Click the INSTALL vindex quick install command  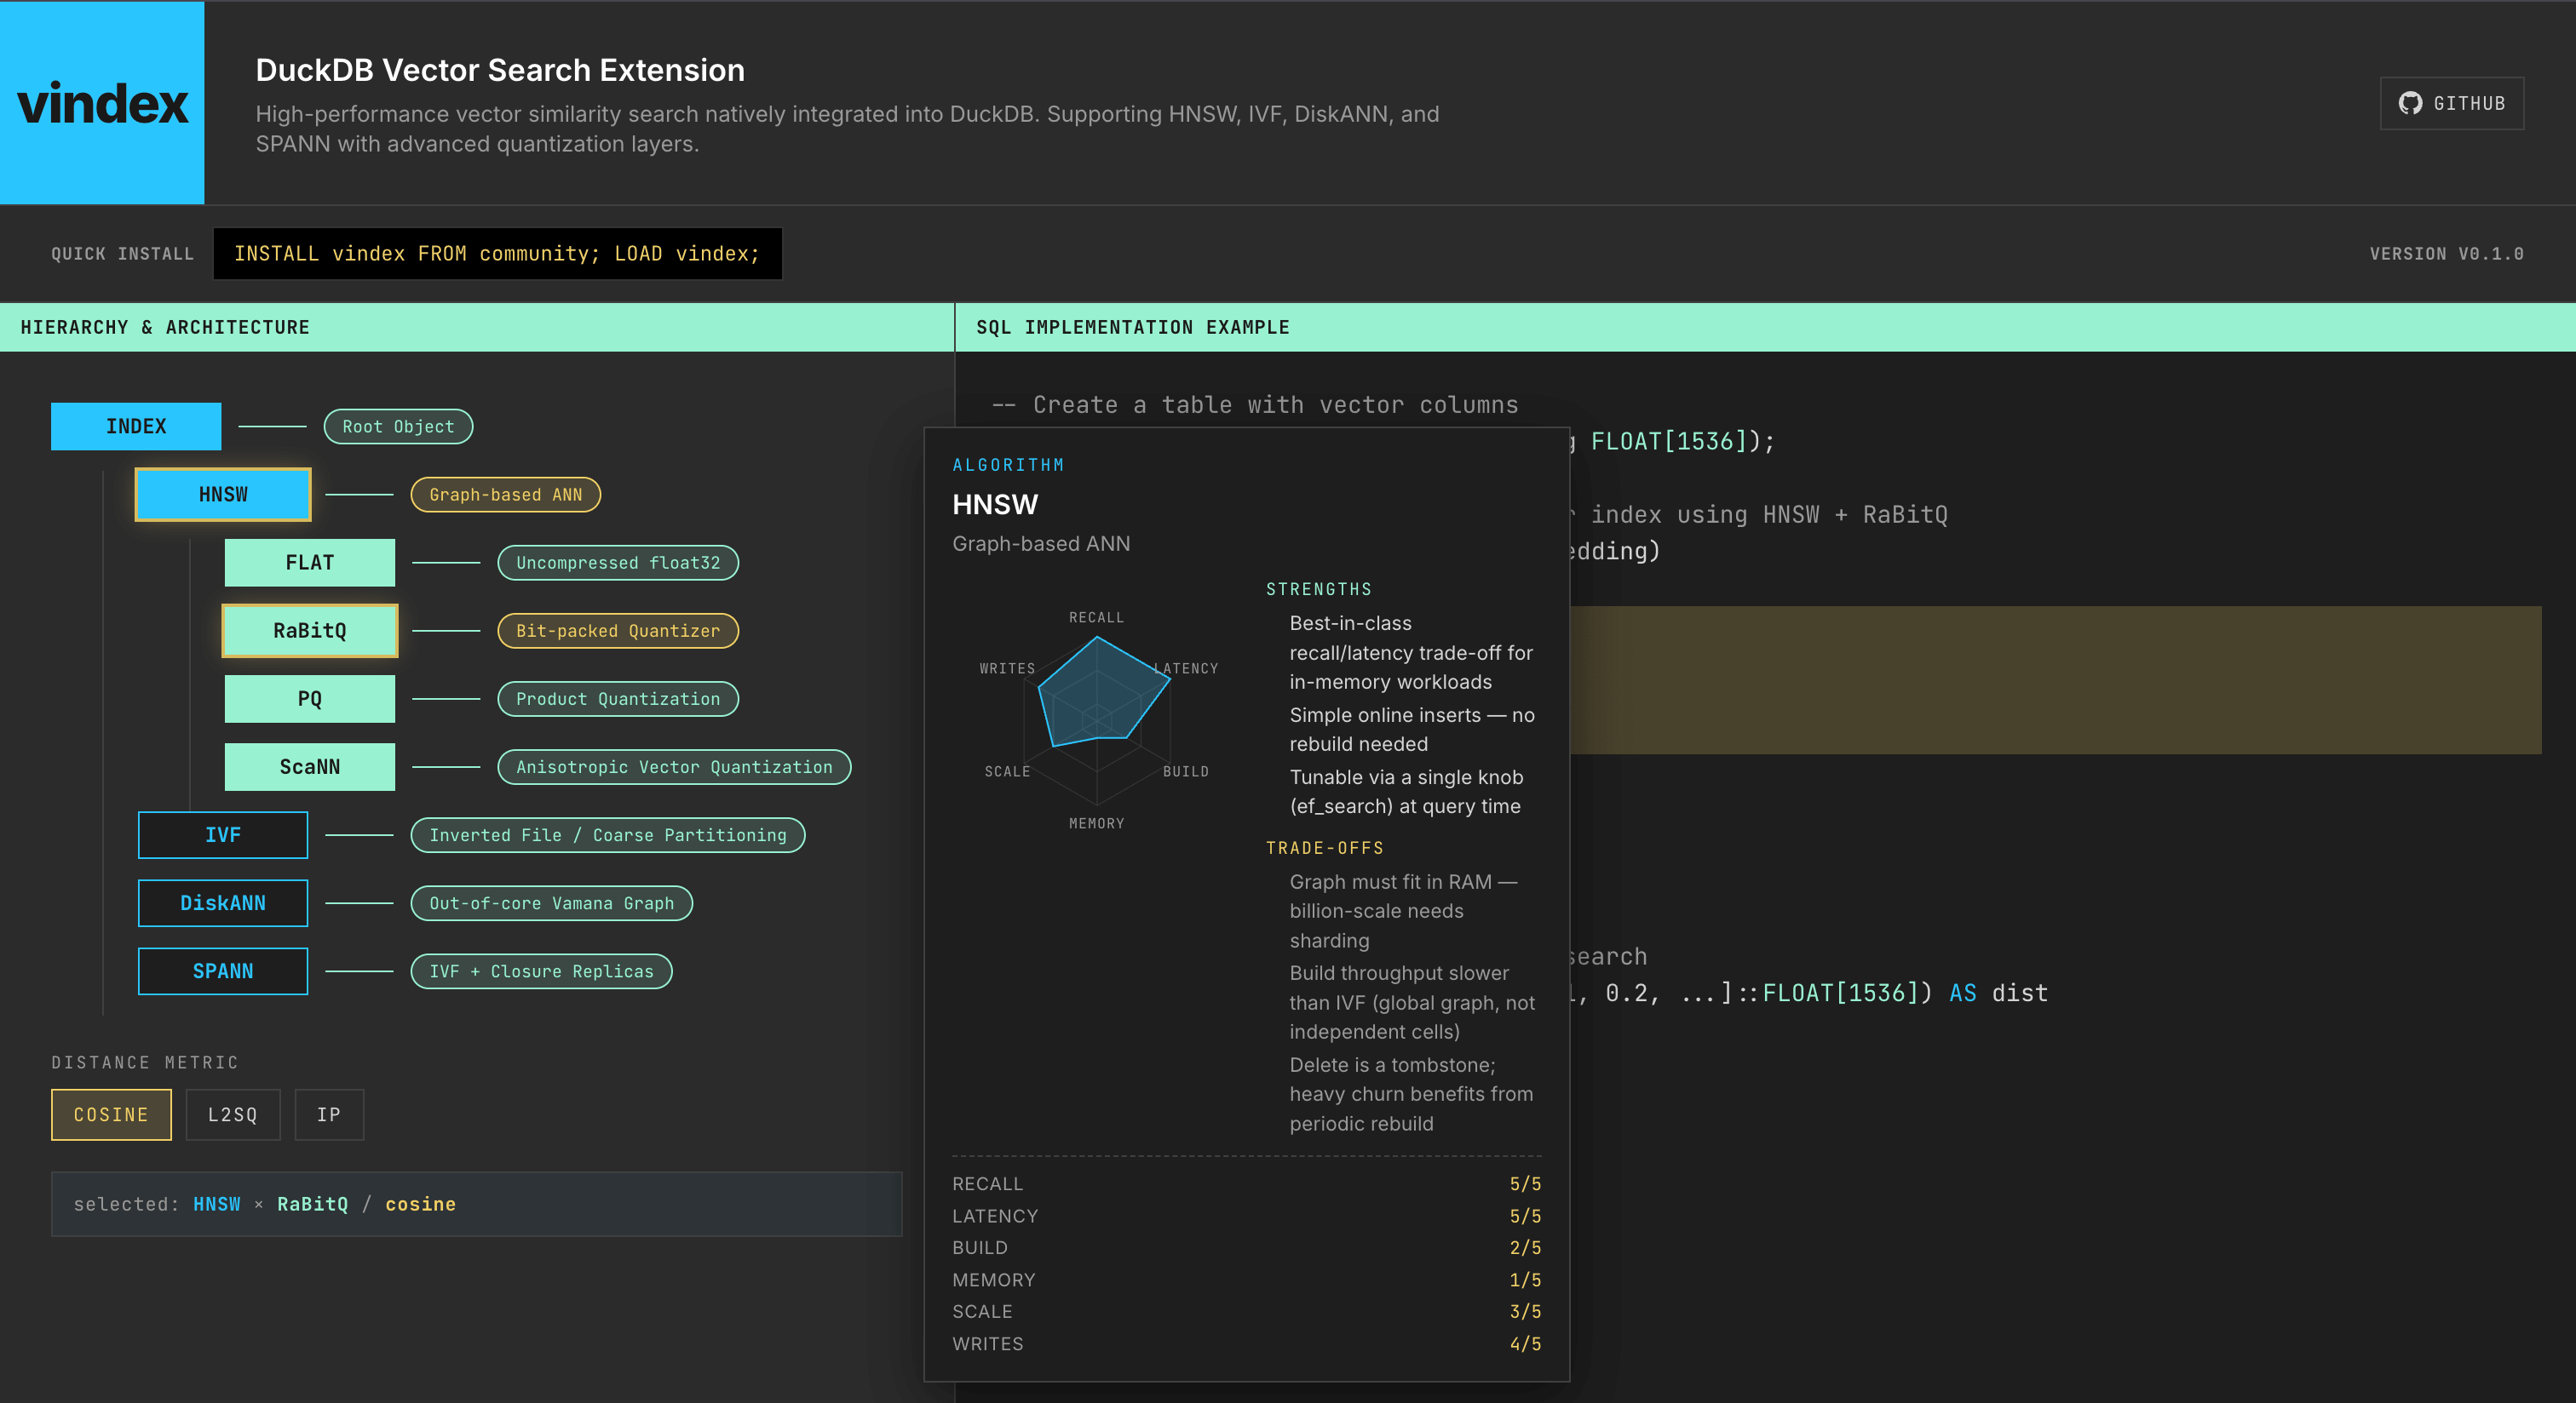tap(498, 253)
